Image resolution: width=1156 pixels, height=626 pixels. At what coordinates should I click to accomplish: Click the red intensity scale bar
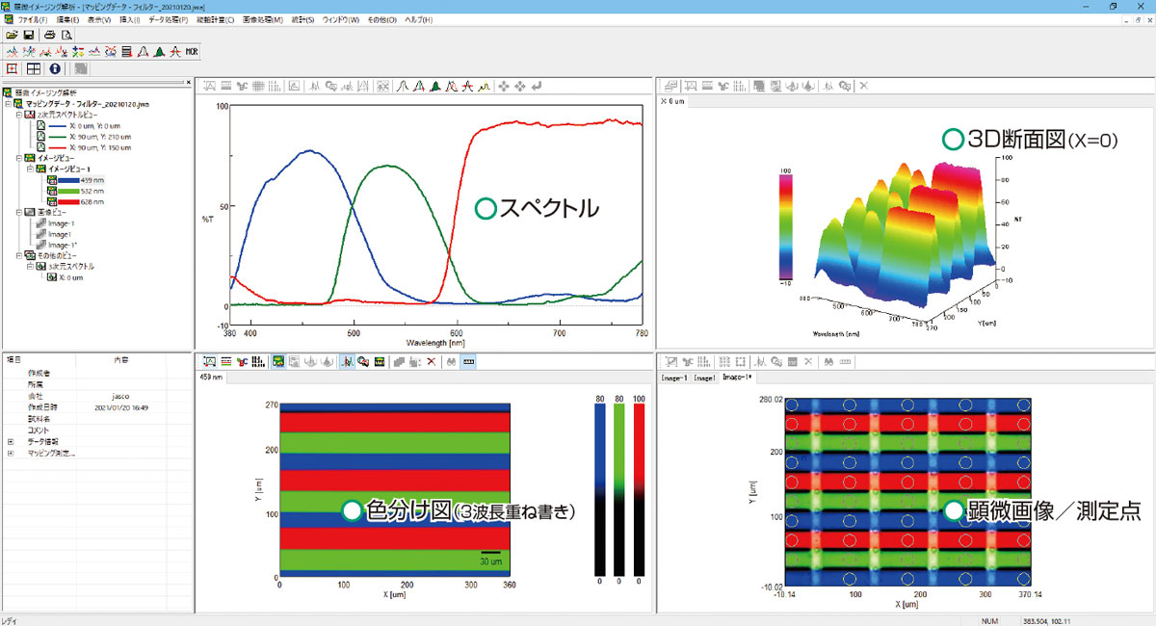tap(639, 489)
